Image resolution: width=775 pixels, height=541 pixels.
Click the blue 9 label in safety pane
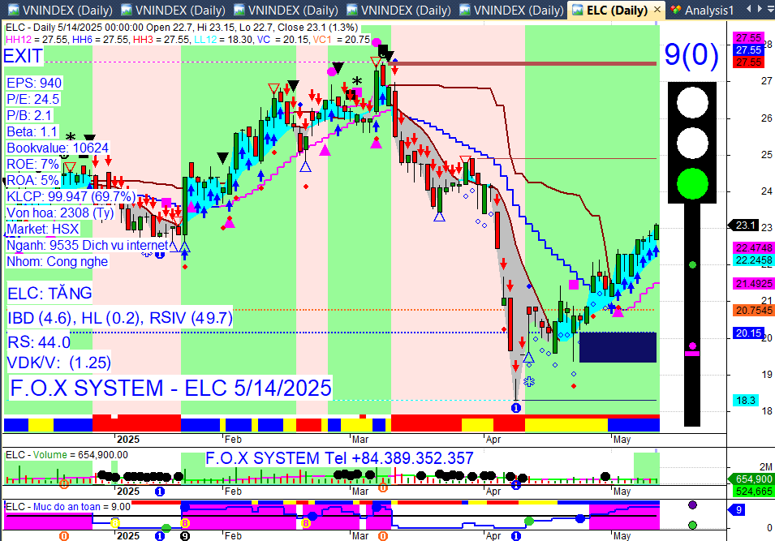pyautogui.click(x=738, y=510)
